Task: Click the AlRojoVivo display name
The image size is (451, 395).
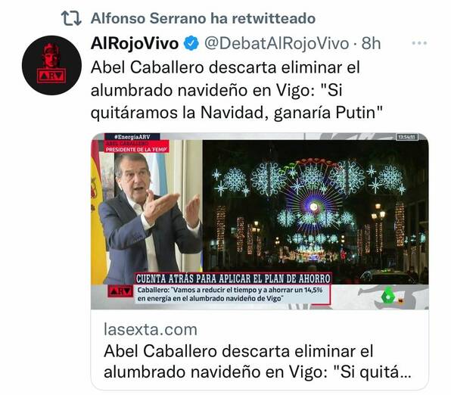Action: click(135, 44)
